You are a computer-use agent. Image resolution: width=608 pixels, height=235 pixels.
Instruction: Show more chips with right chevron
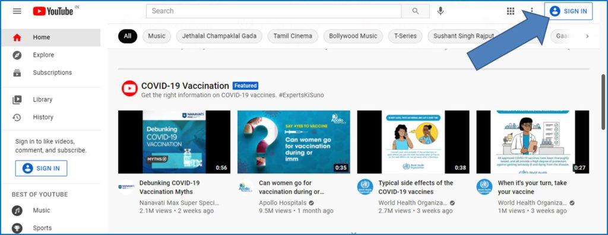[587, 36]
